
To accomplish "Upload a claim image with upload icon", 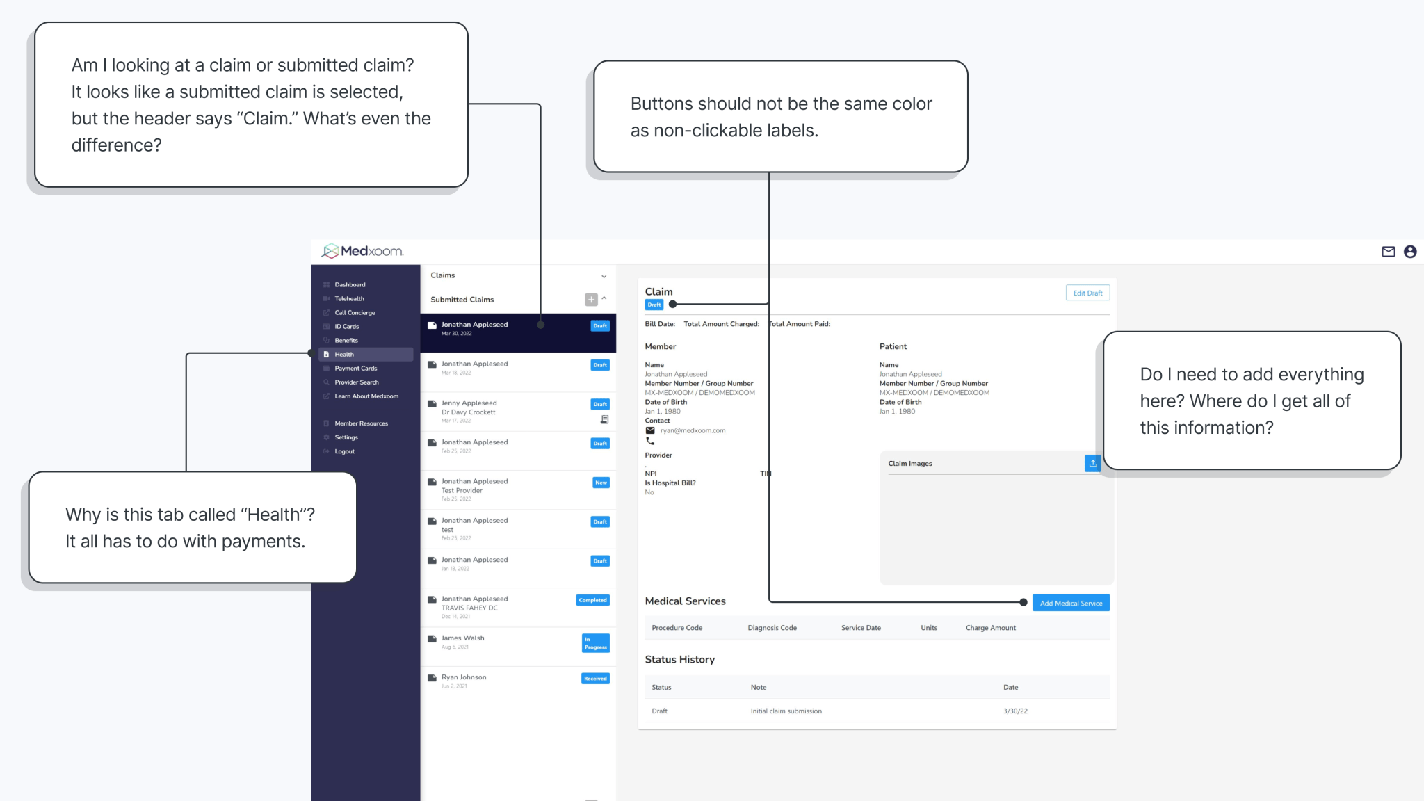I will click(1092, 463).
